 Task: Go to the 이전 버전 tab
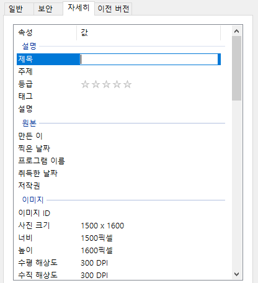[x=113, y=9]
